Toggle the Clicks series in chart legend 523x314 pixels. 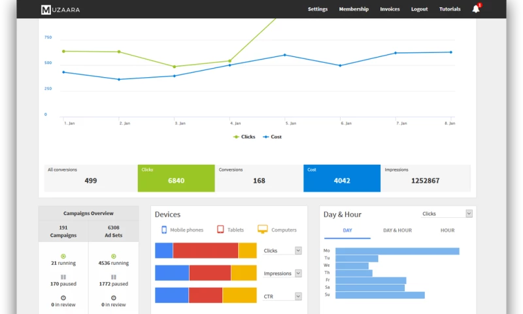[245, 137]
